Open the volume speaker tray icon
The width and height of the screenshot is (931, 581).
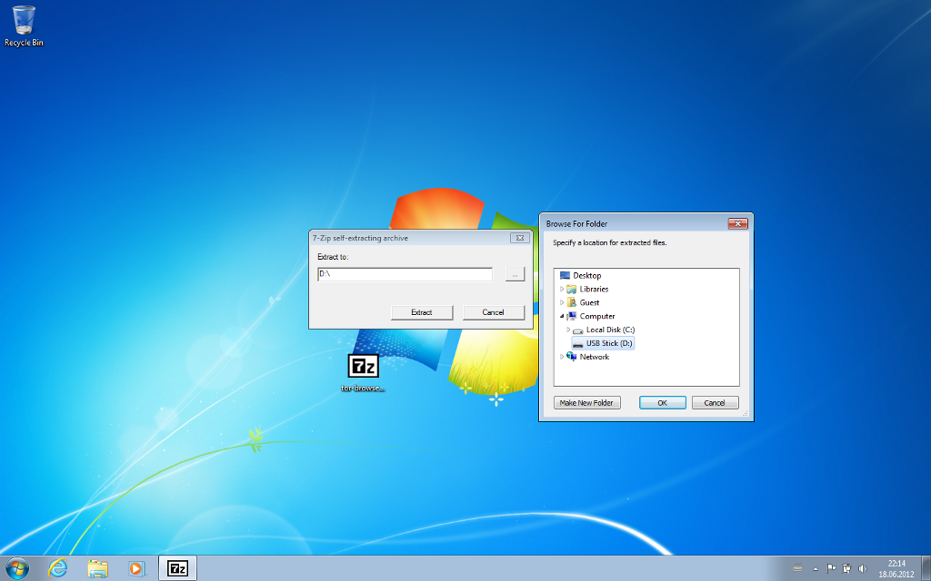point(862,568)
